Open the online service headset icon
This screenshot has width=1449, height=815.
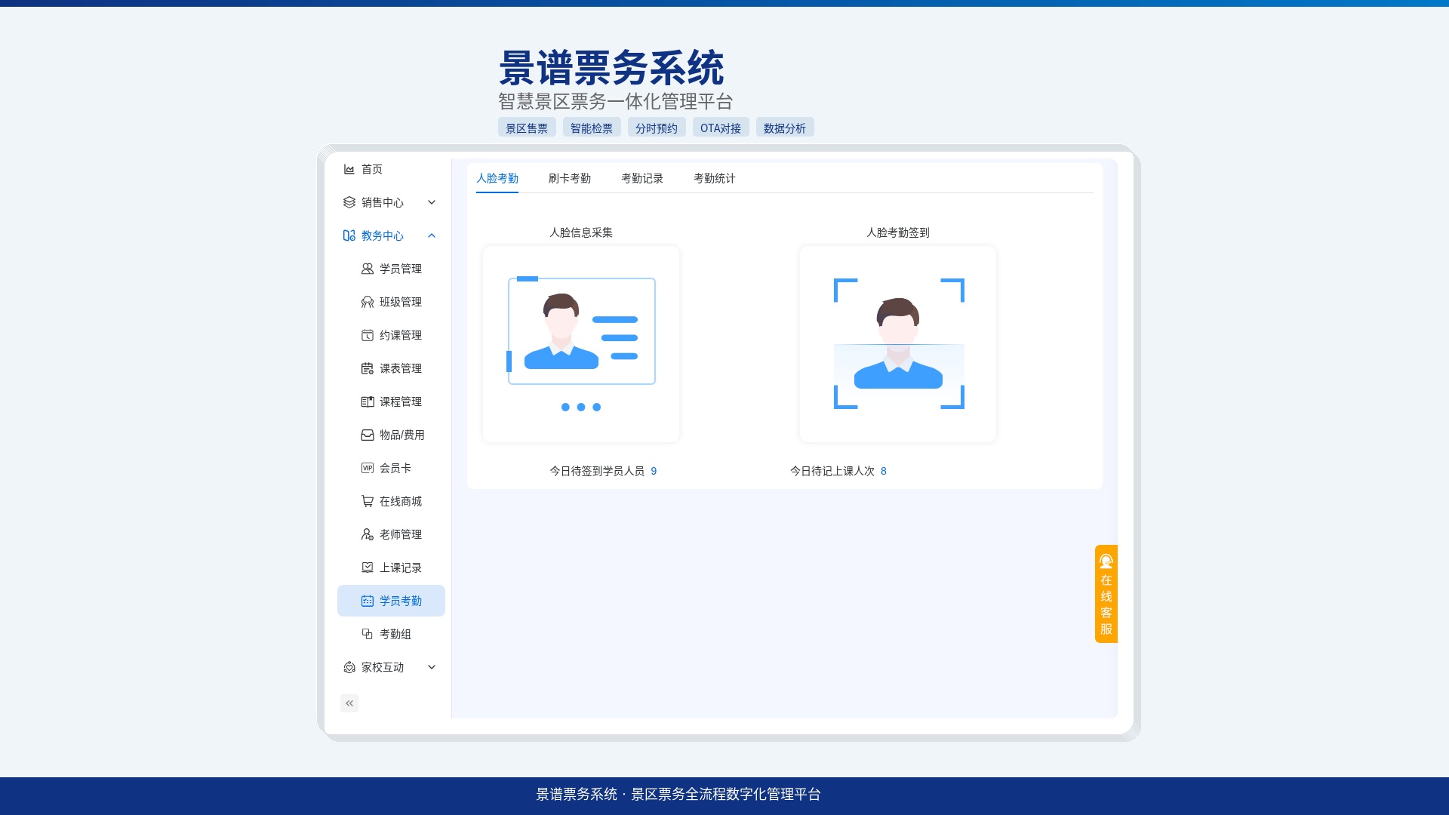(1106, 561)
